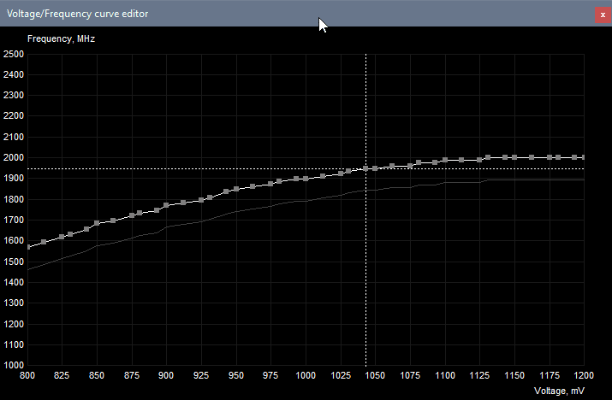Select the curve point at 825 mV

coord(62,237)
